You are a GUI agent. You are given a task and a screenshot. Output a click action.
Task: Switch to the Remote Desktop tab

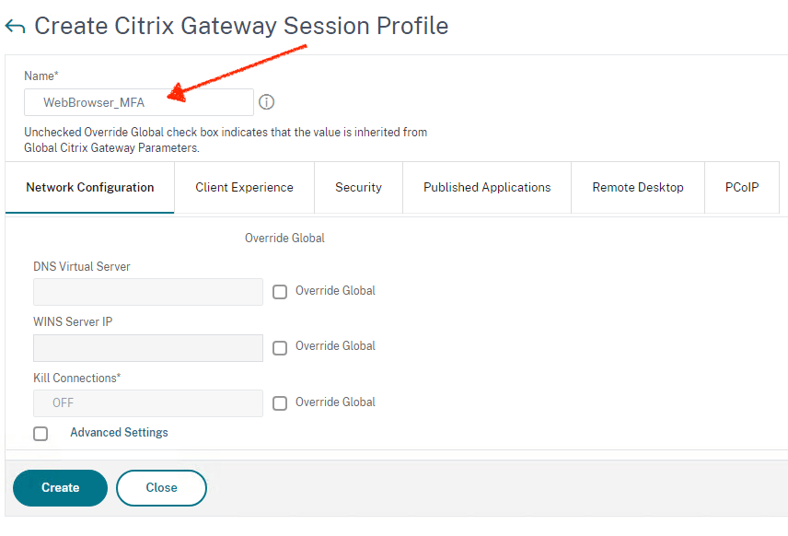pos(637,187)
